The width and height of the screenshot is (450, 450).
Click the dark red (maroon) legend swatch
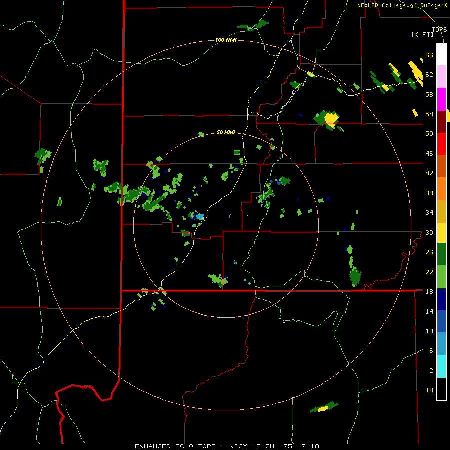441,121
